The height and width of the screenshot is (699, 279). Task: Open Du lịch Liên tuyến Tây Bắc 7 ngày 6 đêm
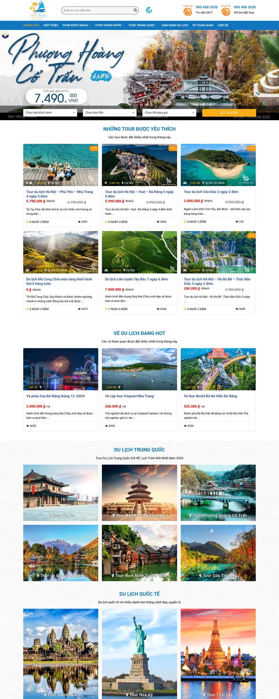pos(137,279)
